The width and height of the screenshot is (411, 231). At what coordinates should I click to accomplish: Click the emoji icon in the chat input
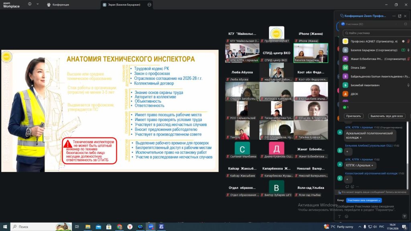pyautogui.click(x=346, y=216)
